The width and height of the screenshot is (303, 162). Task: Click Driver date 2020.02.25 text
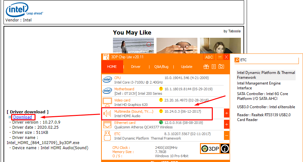[35, 127]
